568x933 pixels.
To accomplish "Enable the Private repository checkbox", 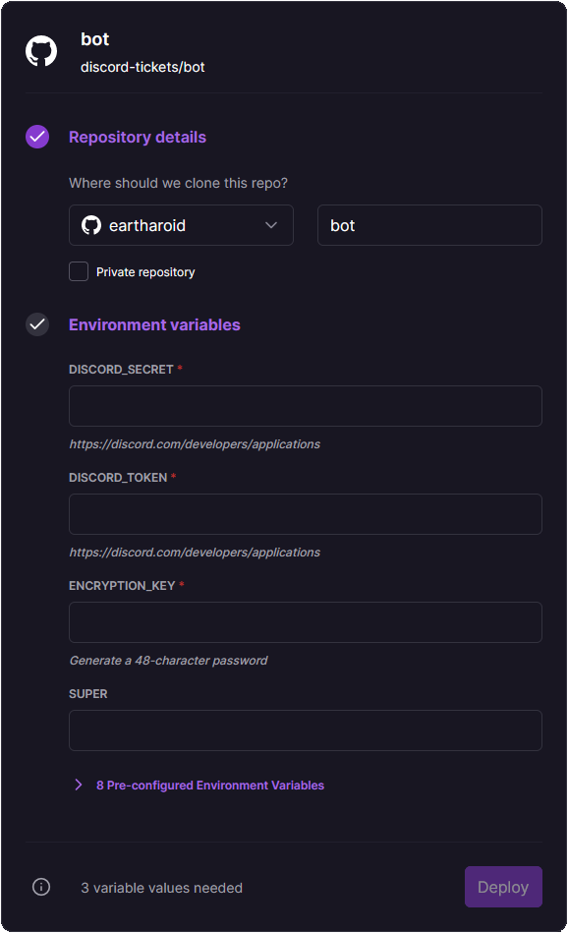I will coord(78,271).
